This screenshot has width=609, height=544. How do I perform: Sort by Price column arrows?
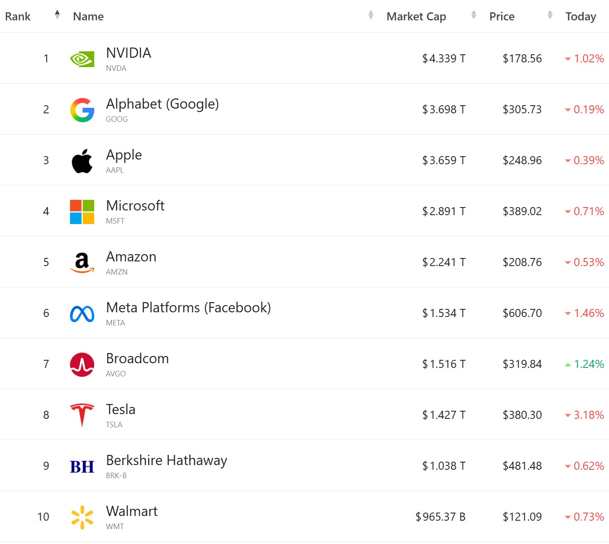click(x=550, y=15)
